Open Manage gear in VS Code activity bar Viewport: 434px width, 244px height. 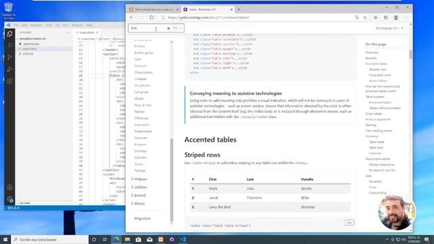coord(9,199)
